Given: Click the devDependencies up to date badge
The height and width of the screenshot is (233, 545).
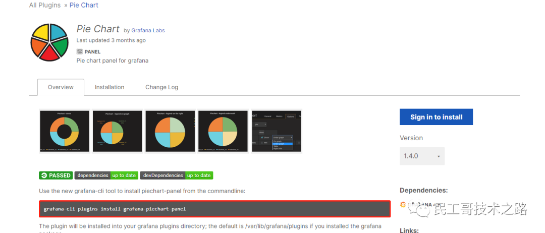Looking at the screenshot, I should click(177, 176).
